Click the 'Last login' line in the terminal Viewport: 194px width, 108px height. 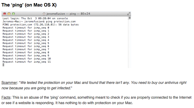35,18
